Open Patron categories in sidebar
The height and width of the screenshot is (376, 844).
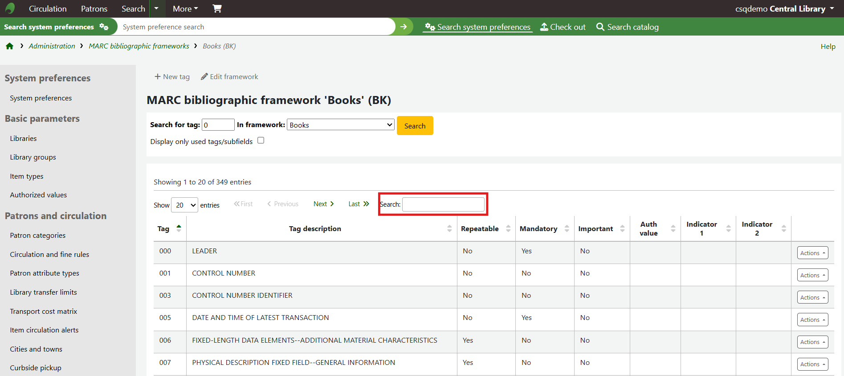coord(38,236)
